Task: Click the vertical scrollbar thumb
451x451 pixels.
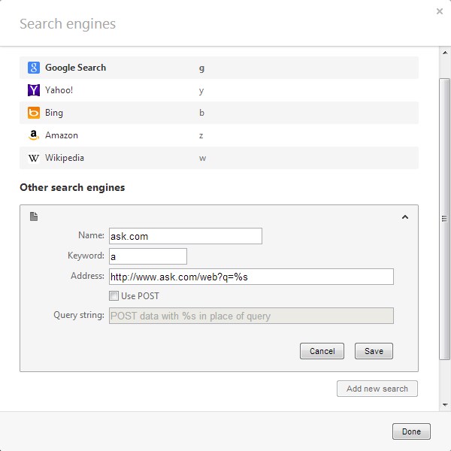Action: pos(445,219)
